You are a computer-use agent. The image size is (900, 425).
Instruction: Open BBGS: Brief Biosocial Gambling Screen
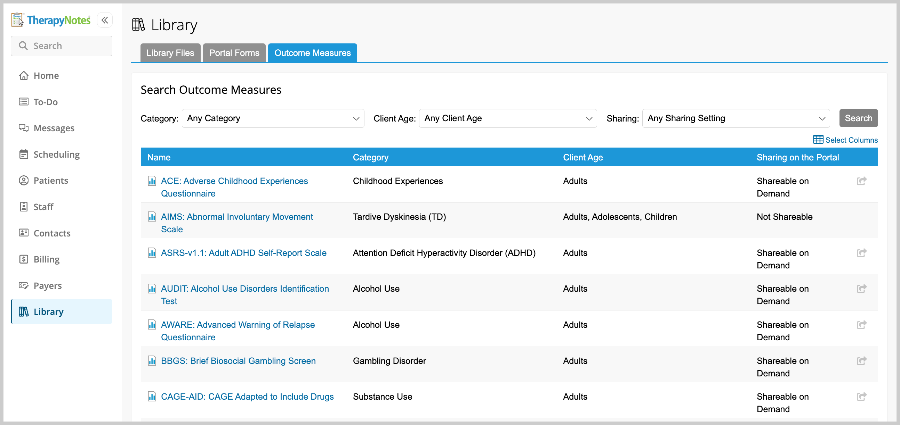click(x=238, y=360)
